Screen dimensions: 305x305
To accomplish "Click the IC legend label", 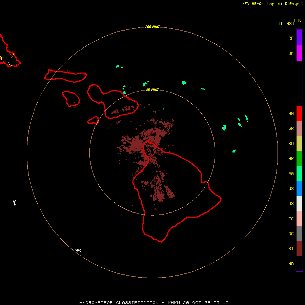I will pos(291,219).
